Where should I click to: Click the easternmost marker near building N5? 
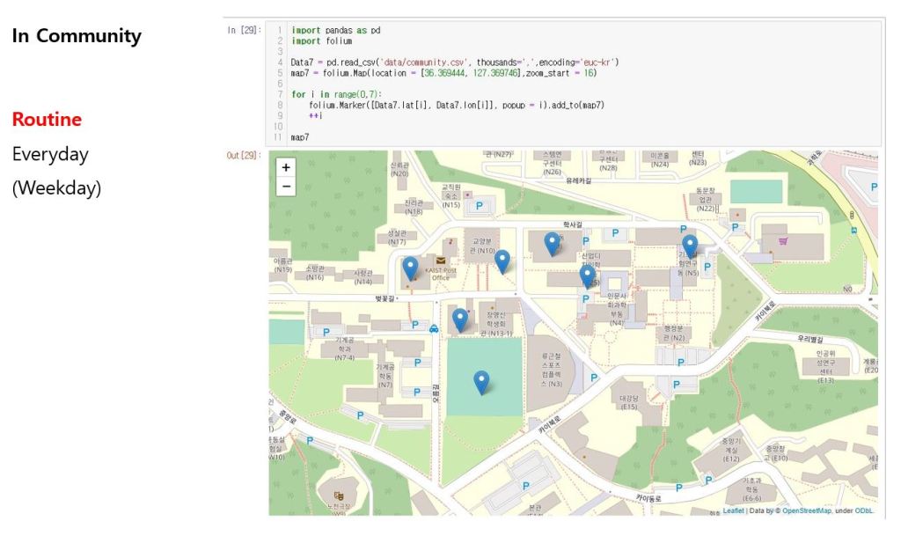690,246
